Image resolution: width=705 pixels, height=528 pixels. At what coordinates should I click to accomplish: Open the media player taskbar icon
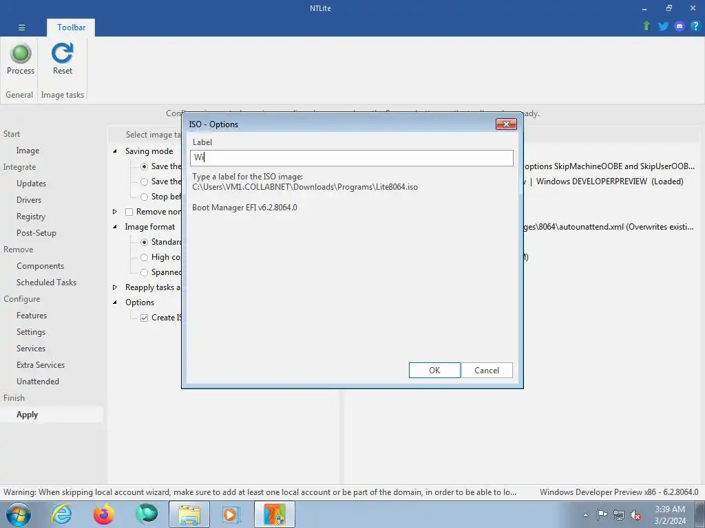(232, 514)
